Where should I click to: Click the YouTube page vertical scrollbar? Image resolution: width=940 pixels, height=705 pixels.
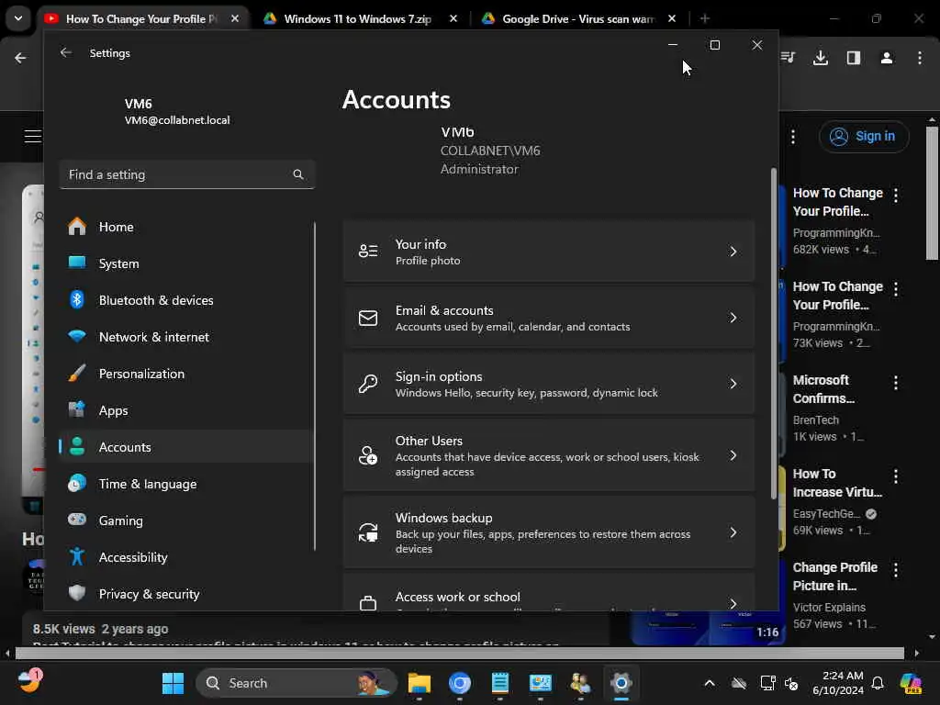(x=932, y=193)
